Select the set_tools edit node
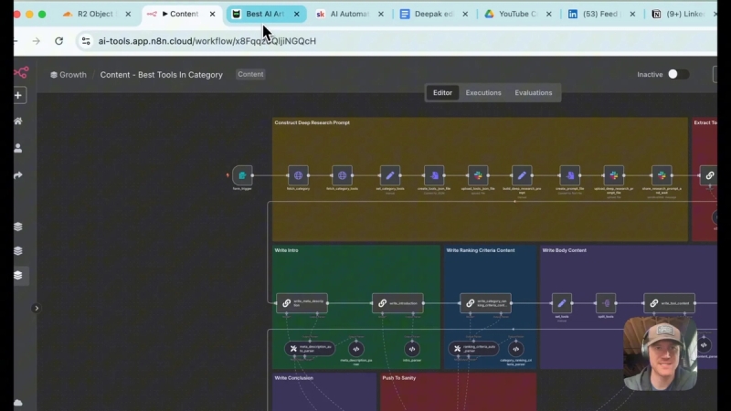 tap(562, 303)
